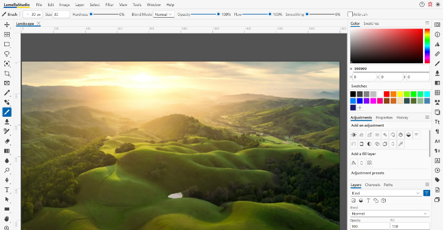Select the Rectangular Marquee tool
The height and width of the screenshot is (230, 443).
pos(7,44)
